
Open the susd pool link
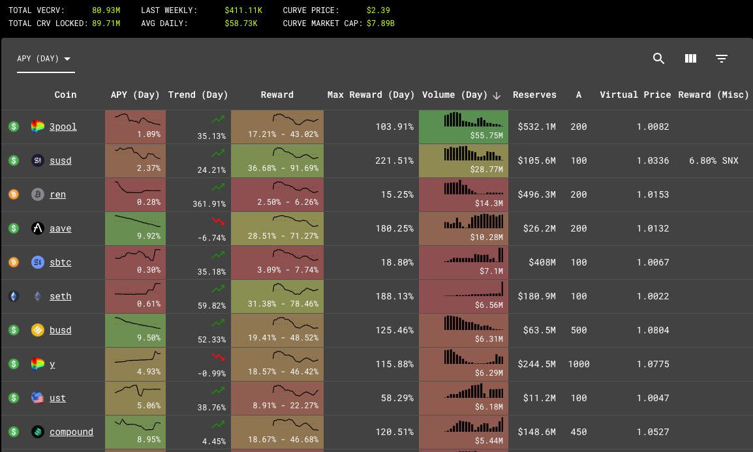tap(61, 160)
